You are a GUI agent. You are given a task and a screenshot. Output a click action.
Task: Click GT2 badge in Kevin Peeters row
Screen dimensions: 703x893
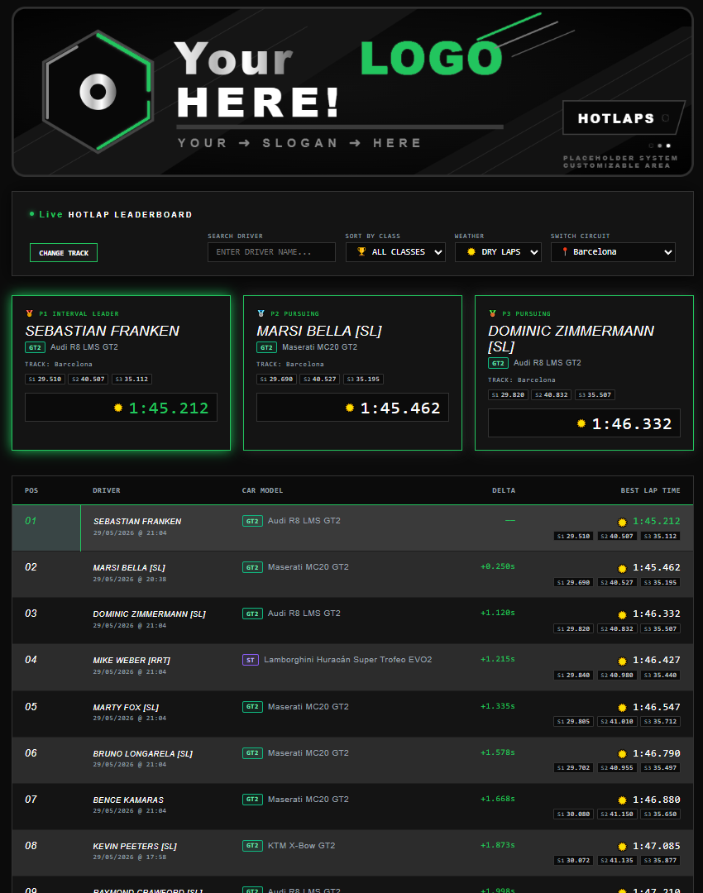[252, 846]
